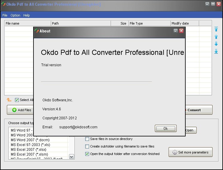This screenshot has width=223, height=170.
Task: Select MS Word 97 output type row
Action: coord(21,130)
